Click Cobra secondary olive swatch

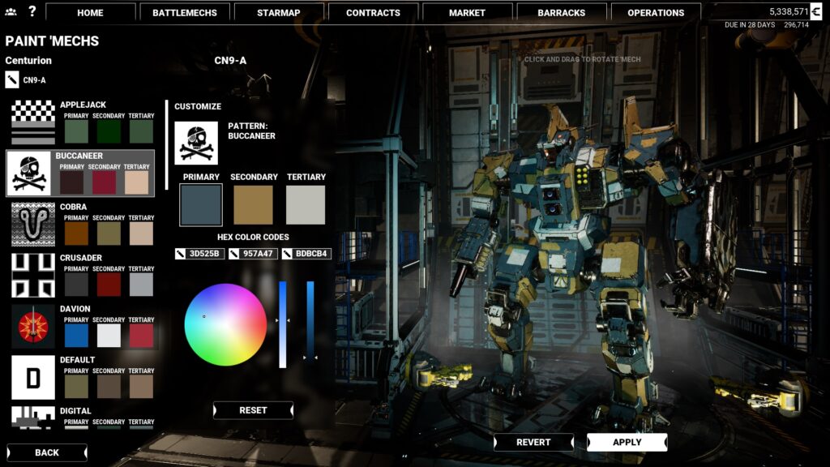point(109,233)
